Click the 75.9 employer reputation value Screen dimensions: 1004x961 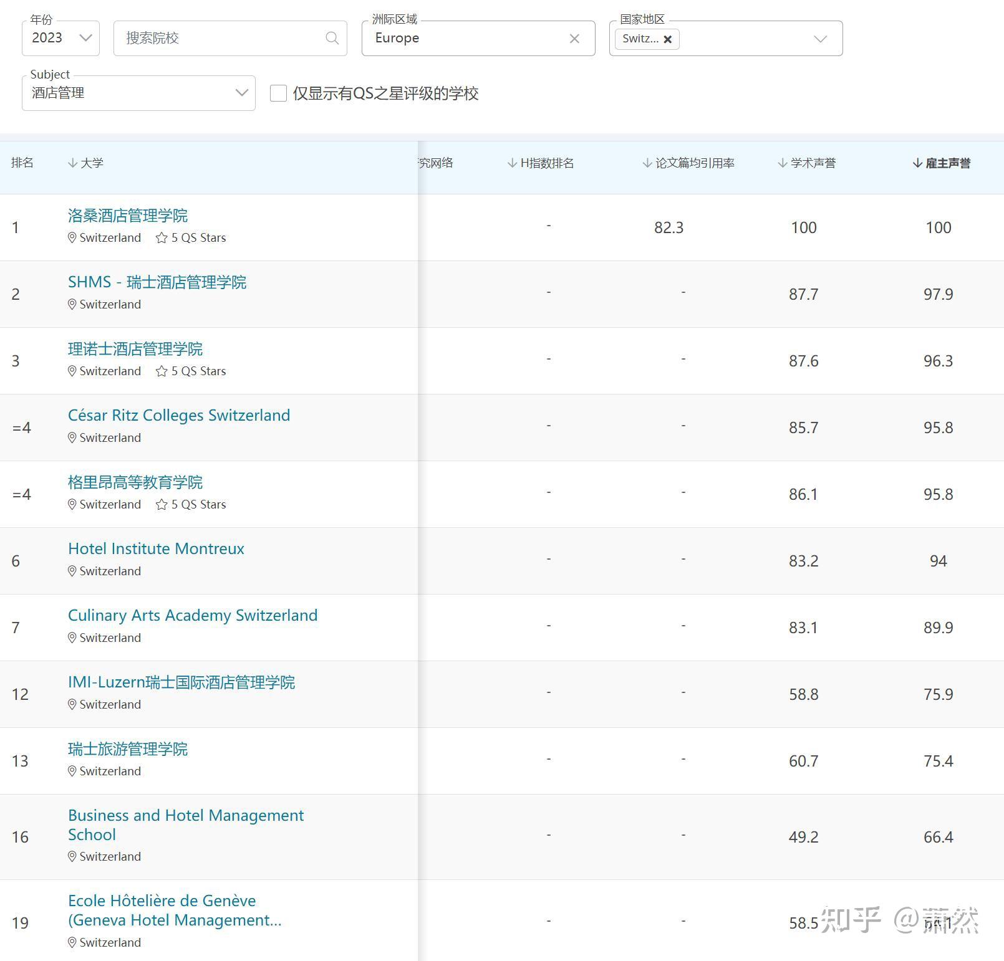[x=938, y=694]
